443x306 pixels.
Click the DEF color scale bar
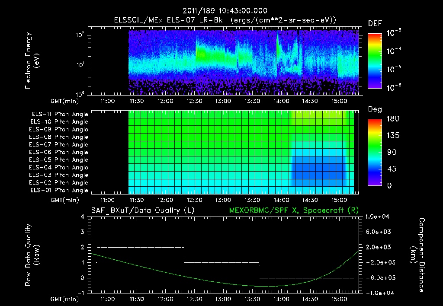(x=375, y=61)
